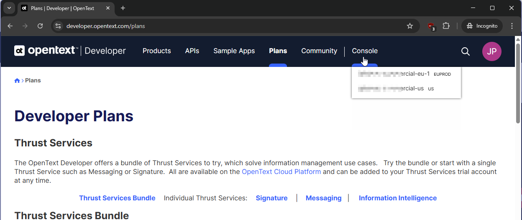Open the Chrome three-dot menu
Image resolution: width=522 pixels, height=220 pixels.
(512, 26)
